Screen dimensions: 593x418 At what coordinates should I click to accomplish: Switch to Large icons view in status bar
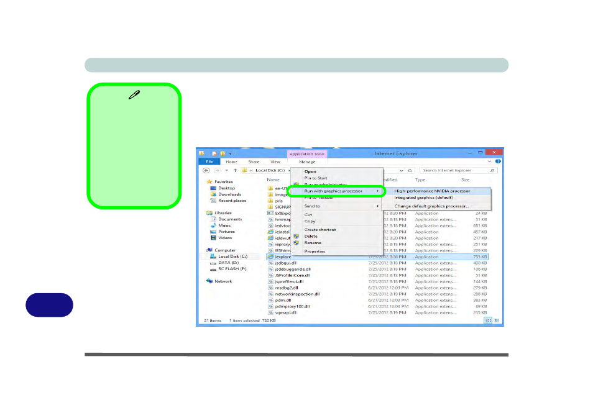[x=497, y=320]
